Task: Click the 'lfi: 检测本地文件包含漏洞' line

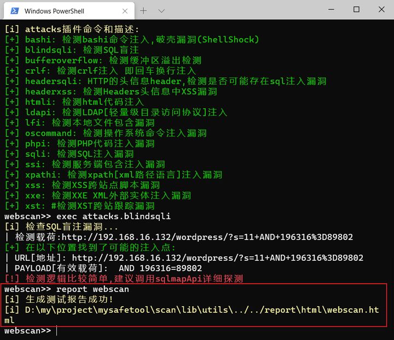Action: tap(80, 122)
